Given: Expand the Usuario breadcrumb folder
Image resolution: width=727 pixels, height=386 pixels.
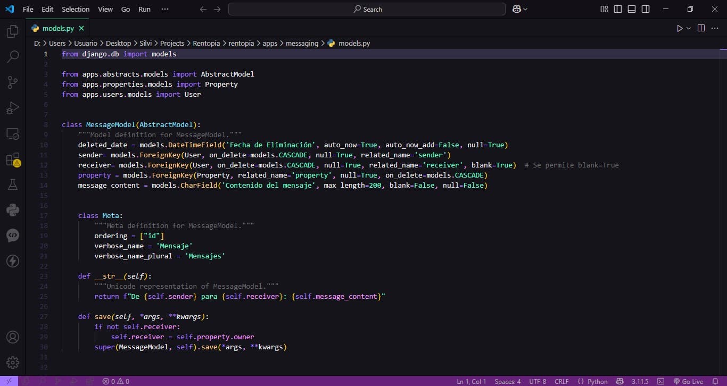Looking at the screenshot, I should coord(86,44).
